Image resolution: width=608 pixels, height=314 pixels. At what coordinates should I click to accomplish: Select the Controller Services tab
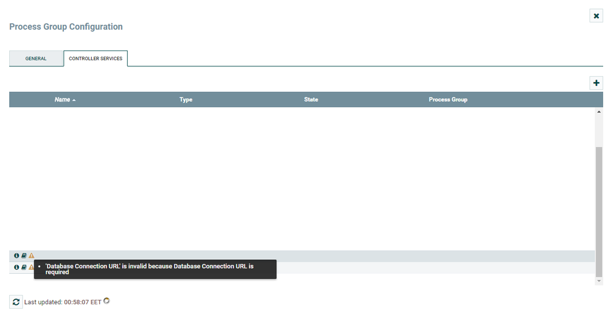click(x=96, y=58)
